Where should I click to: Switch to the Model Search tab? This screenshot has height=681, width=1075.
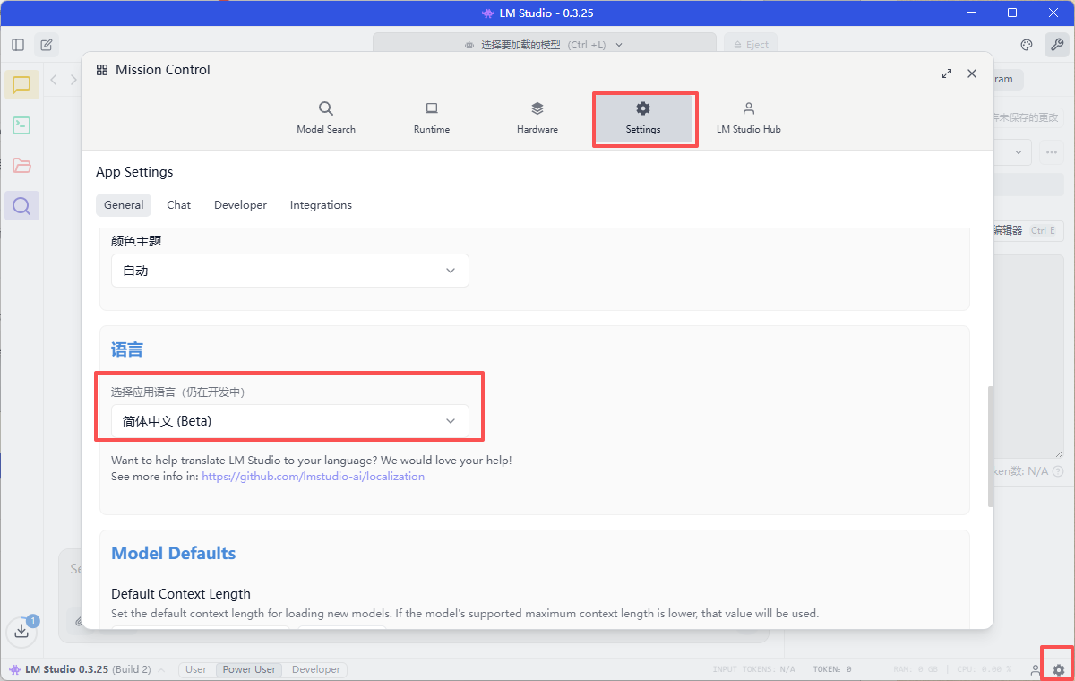[326, 118]
